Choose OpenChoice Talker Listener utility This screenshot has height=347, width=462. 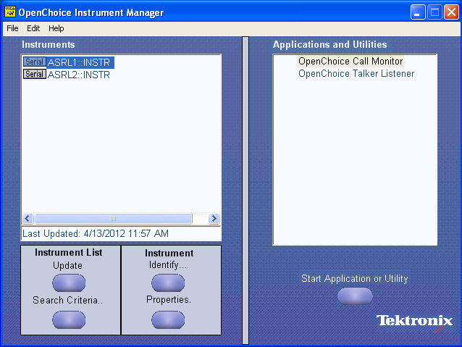coord(356,74)
